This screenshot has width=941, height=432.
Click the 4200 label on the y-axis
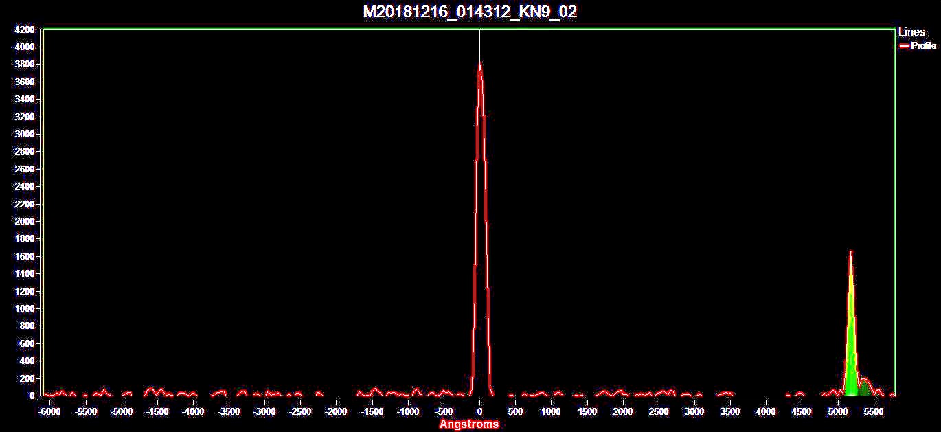pyautogui.click(x=25, y=30)
